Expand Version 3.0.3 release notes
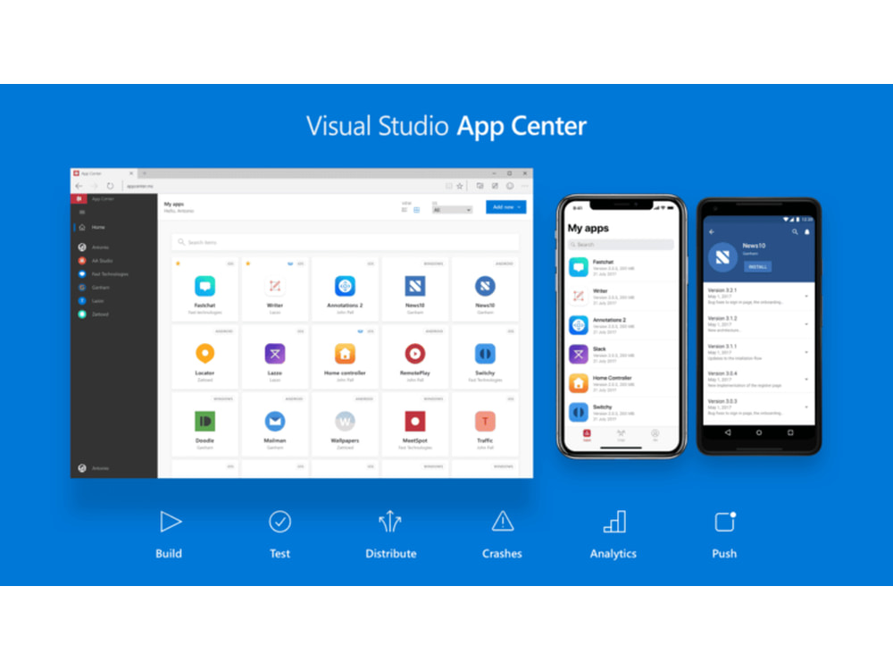This screenshot has width=893, height=670. click(806, 406)
